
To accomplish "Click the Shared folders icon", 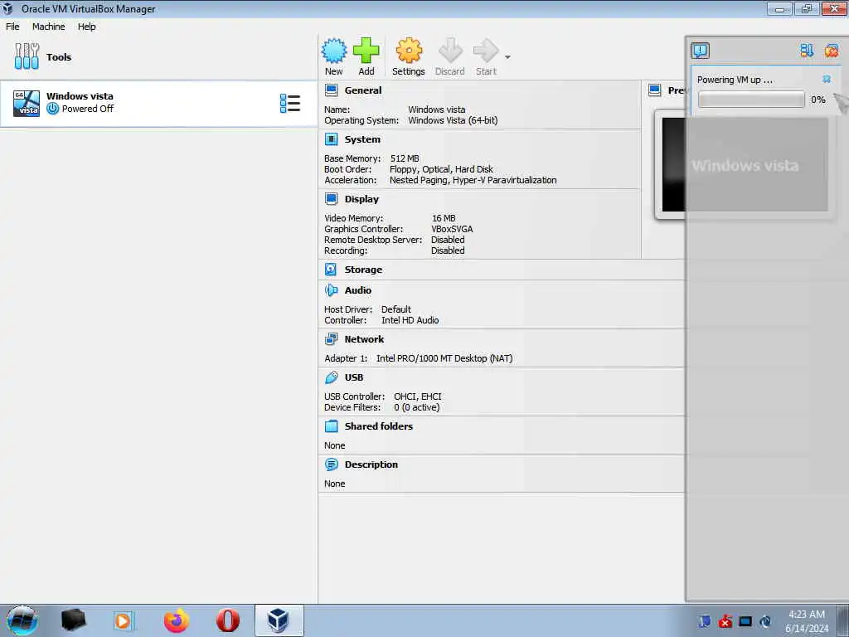I will point(331,426).
